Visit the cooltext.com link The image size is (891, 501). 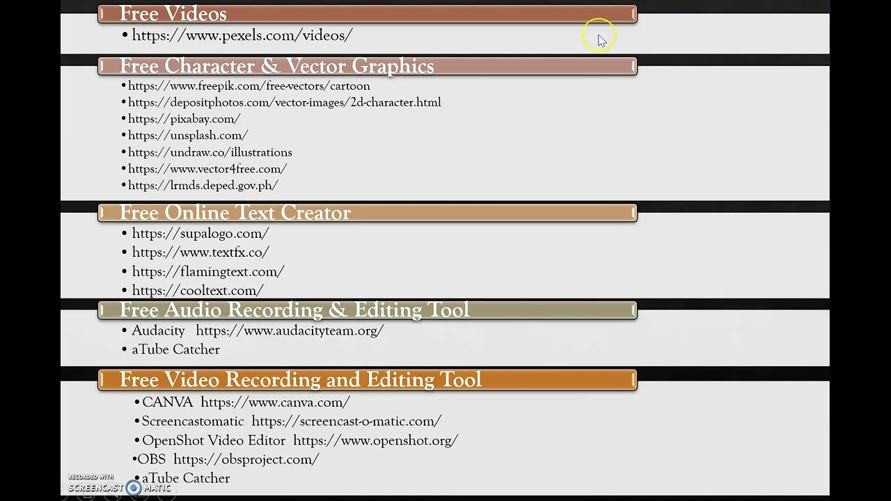(198, 291)
